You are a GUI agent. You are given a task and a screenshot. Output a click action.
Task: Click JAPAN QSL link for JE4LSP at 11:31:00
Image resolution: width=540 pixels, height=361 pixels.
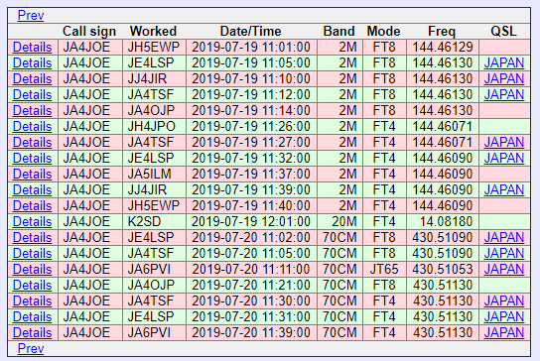[504, 316]
